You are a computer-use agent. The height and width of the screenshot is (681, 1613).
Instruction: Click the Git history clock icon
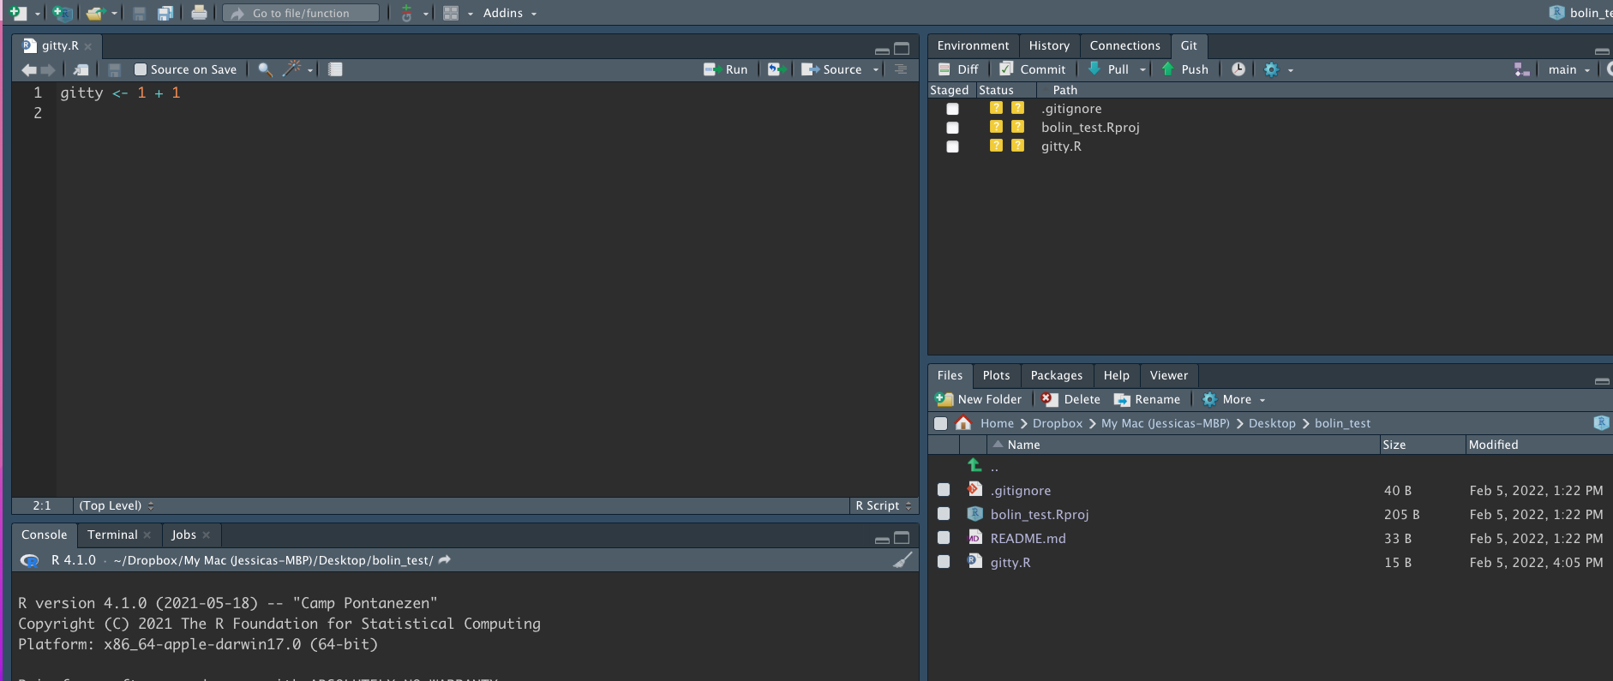[1238, 69]
